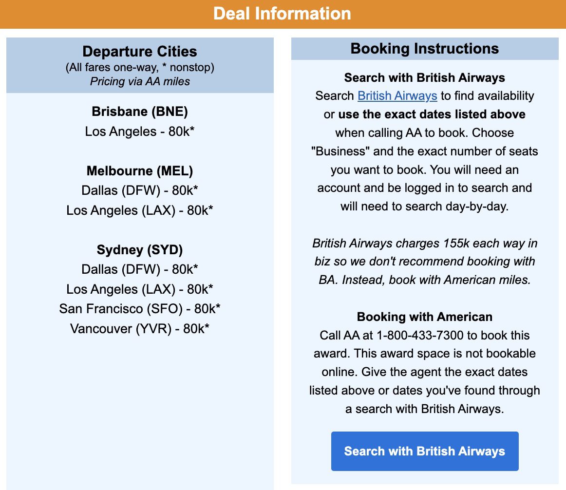
Task: Click Vancouver (YVR) - 80k* fare
Action: coord(140,329)
